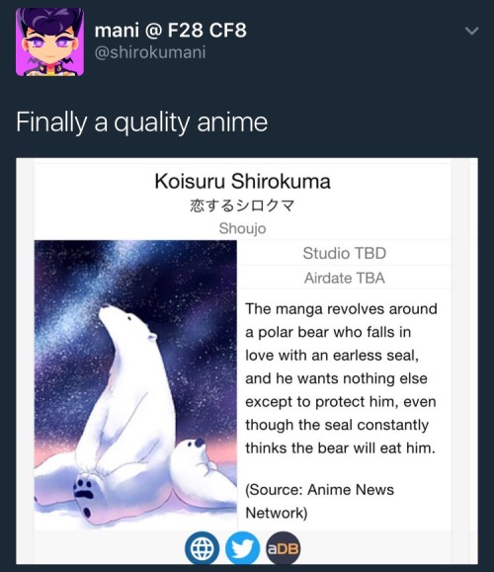Click the manga synopsis paragraph
This screenshot has width=494, height=572.
pos(341,378)
